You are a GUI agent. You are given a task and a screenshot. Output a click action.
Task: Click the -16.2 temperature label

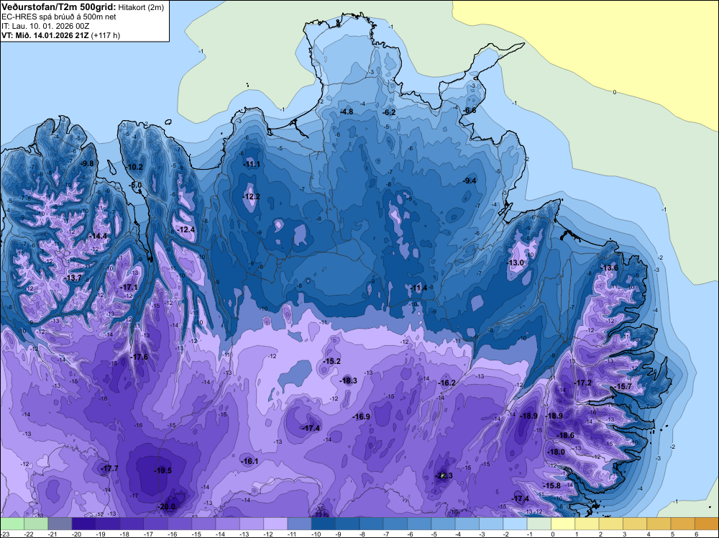pyautogui.click(x=447, y=383)
